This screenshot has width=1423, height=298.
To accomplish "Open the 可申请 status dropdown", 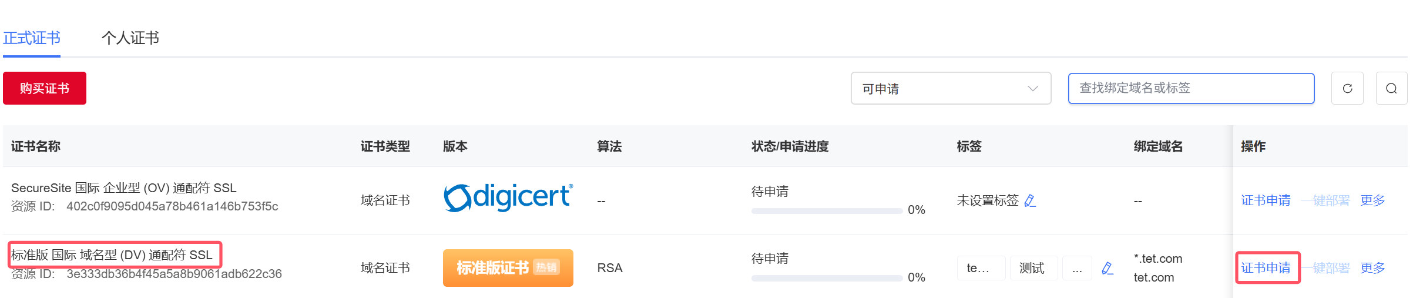I will click(x=951, y=88).
